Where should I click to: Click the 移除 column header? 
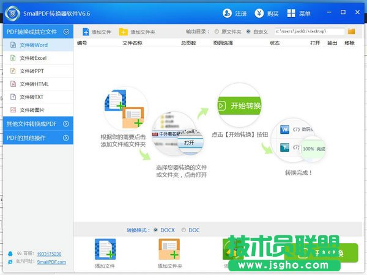[349, 43]
